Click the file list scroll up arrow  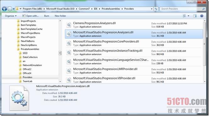pos(205,21)
